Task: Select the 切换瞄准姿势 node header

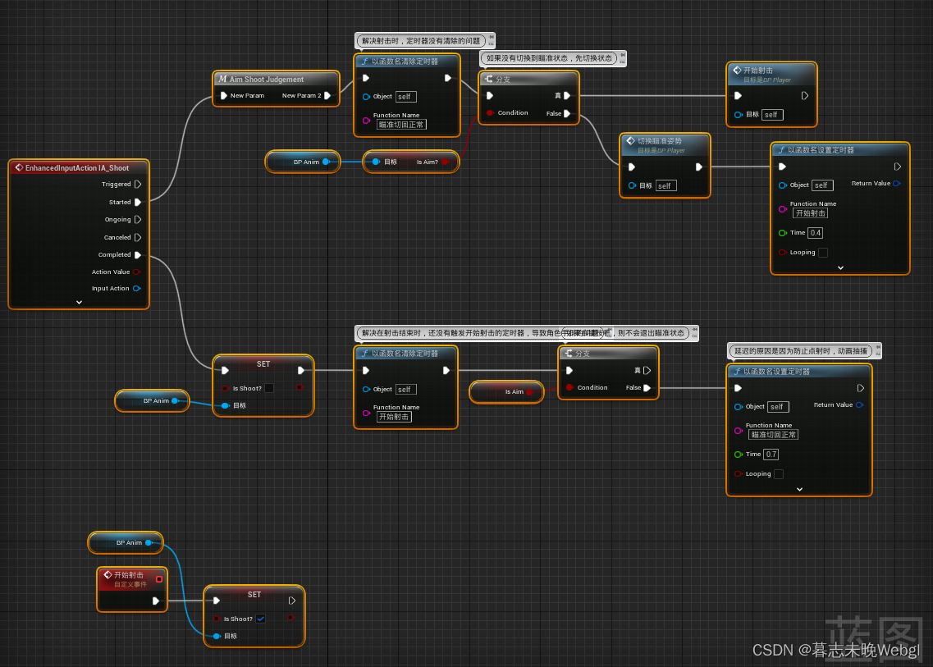Action: pos(665,145)
